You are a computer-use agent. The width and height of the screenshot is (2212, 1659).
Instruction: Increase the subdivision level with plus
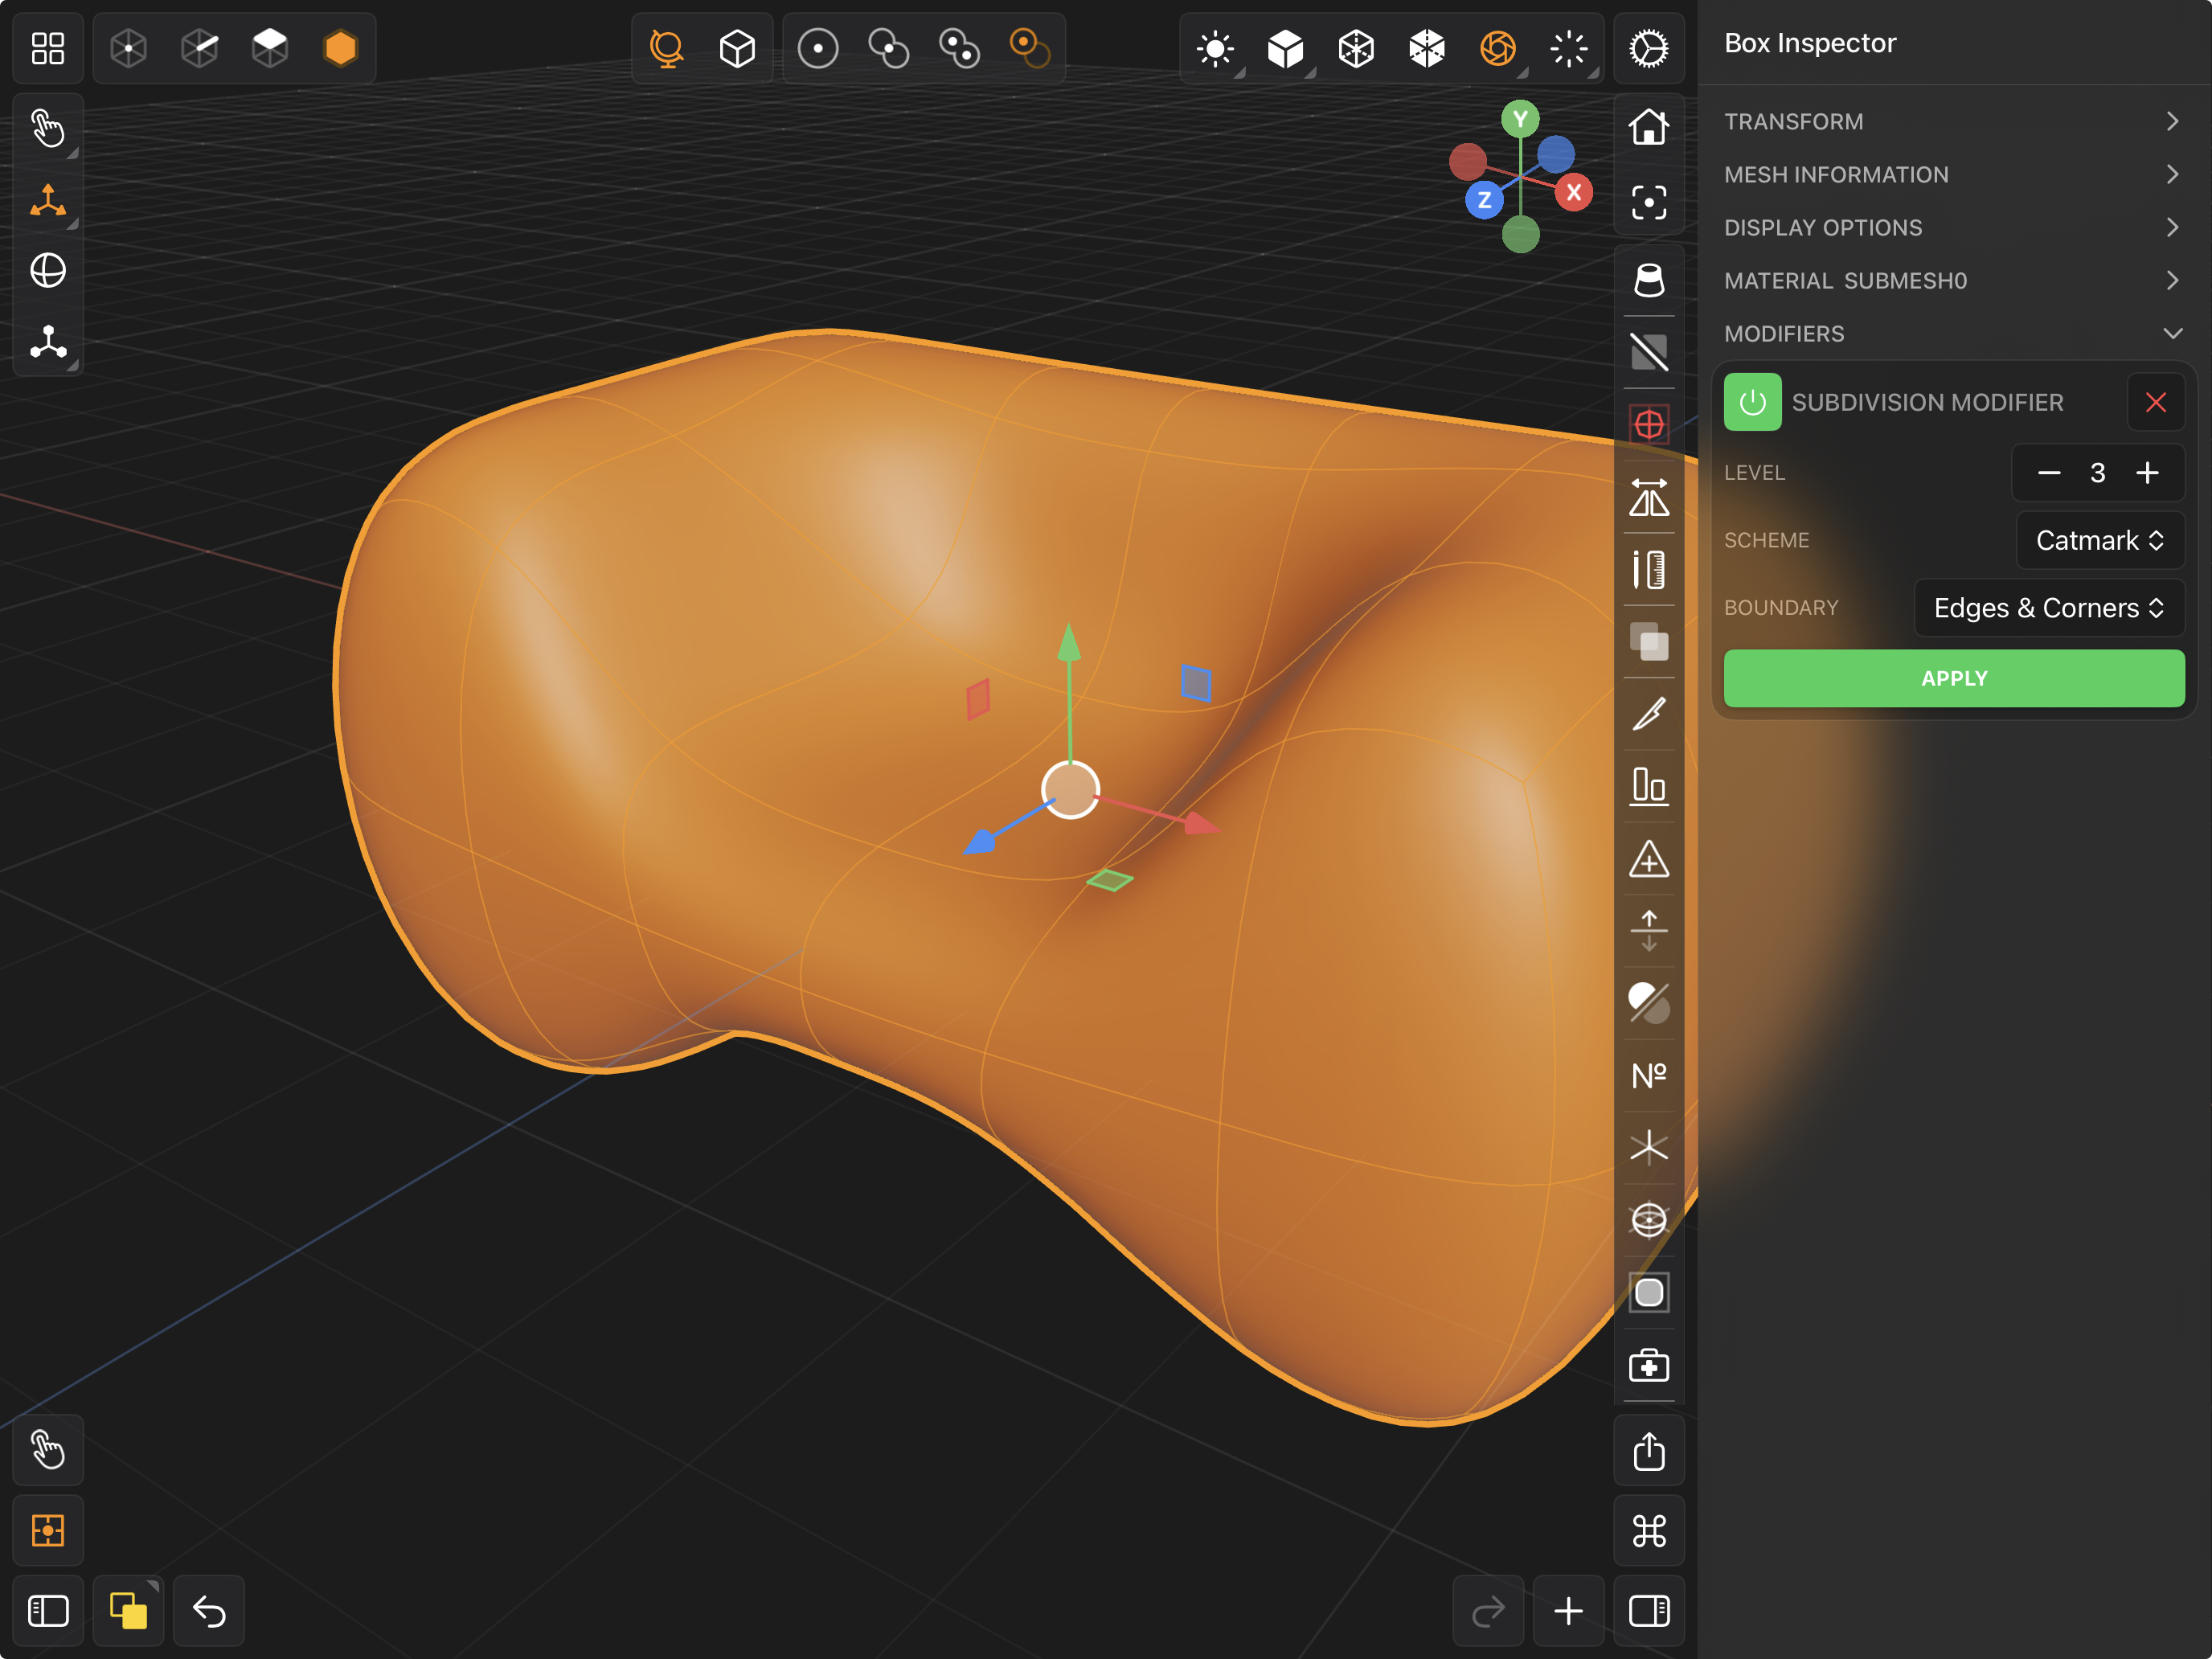tap(2147, 473)
